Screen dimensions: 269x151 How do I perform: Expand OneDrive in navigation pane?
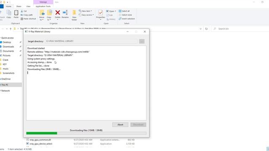(x=0, y=79)
